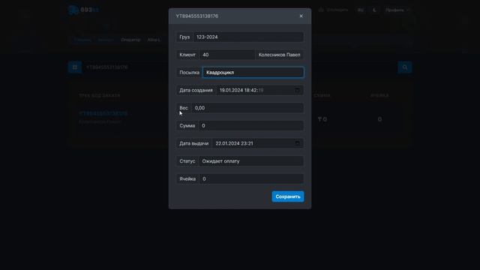The width and height of the screenshot is (480, 270).
Task: Click the site logo in header
Action: pyautogui.click(x=83, y=10)
